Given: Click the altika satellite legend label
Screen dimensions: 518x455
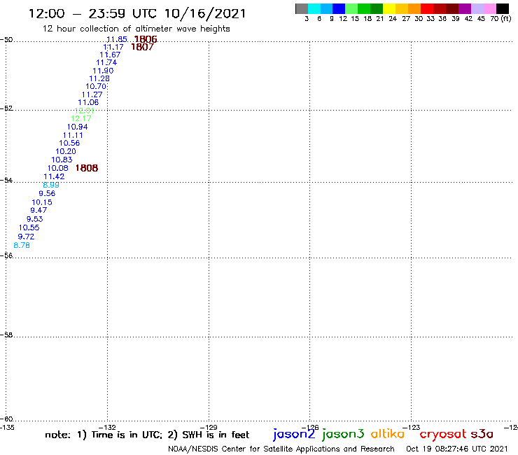Looking at the screenshot, I should (388, 434).
